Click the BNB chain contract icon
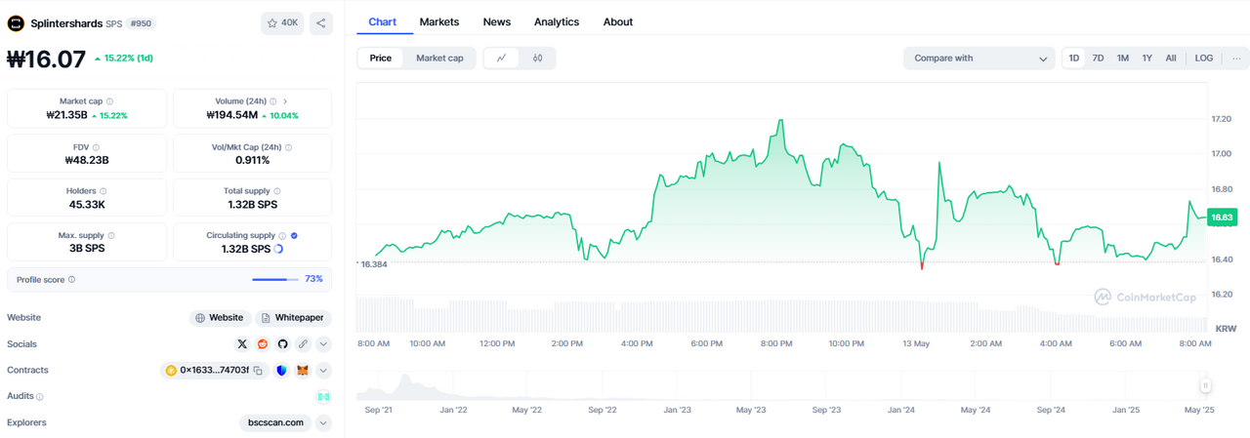The image size is (1250, 438). (171, 371)
